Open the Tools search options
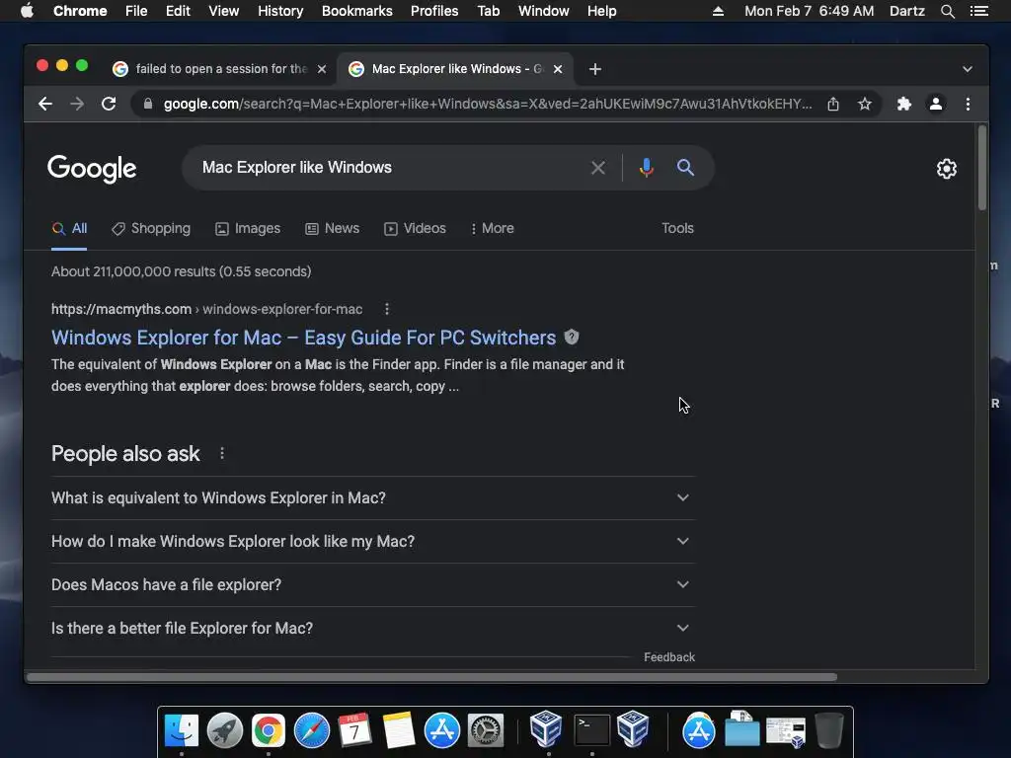The image size is (1011, 758). point(677,228)
